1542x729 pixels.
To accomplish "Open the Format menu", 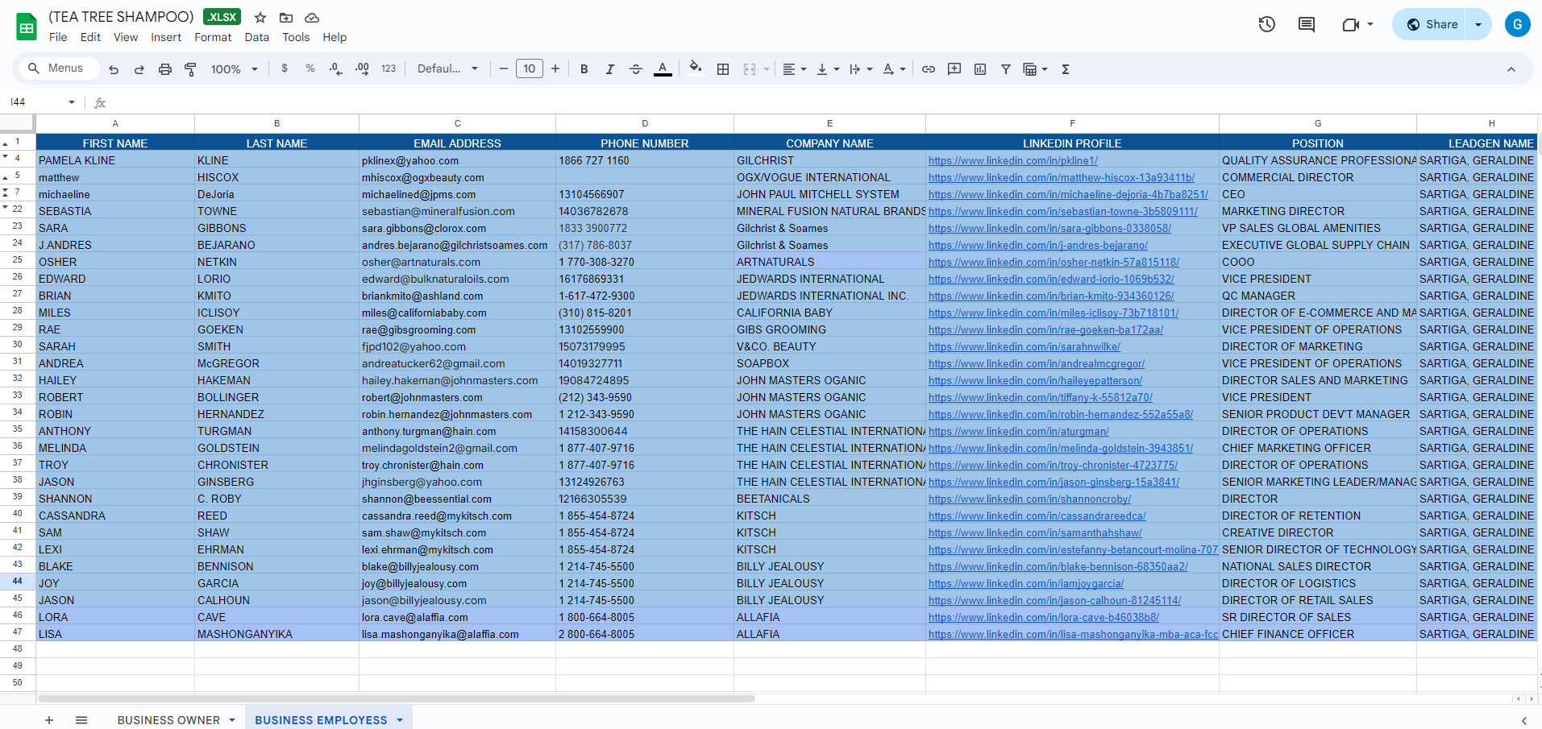I will coord(213,37).
